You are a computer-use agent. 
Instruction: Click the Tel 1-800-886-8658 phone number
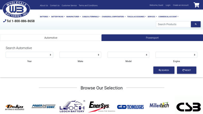click(21, 21)
